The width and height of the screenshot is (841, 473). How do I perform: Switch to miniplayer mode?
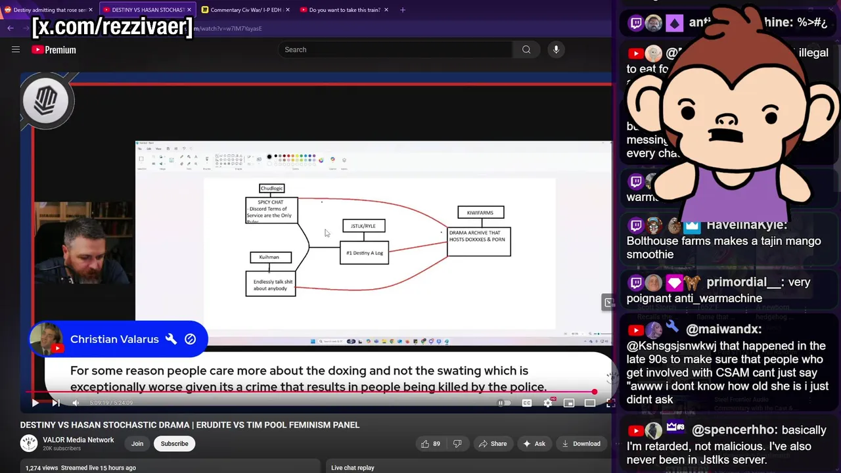click(569, 403)
